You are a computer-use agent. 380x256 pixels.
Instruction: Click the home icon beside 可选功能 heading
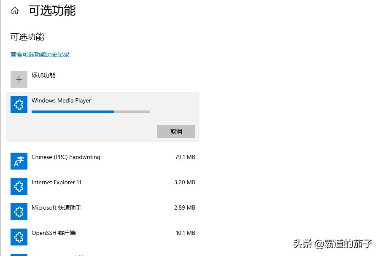coord(14,9)
